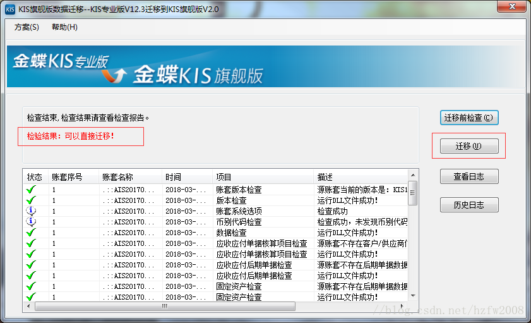Close the KIS data migration window
The height and width of the screenshot is (323, 531).
pos(512,6)
